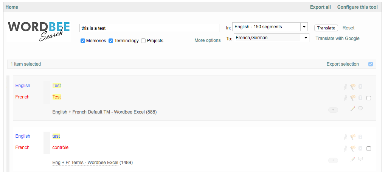The height and width of the screenshot is (172, 385).
Task: Click pencil edit icon of first result
Action: 353,109
